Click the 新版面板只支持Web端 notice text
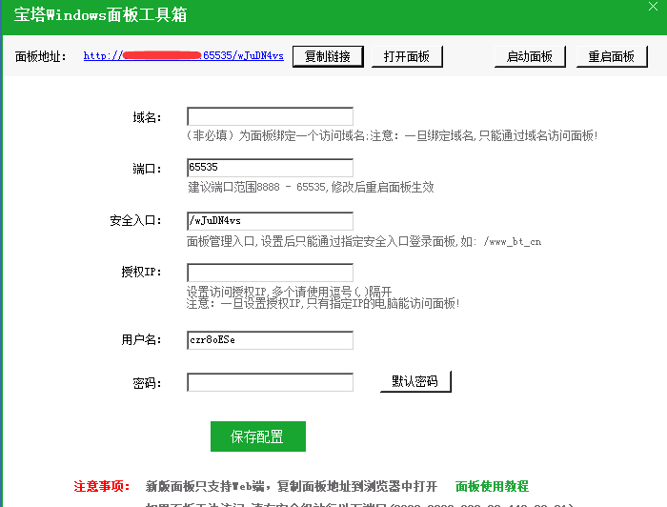Image resolution: width=667 pixels, height=507 pixels. [292, 486]
